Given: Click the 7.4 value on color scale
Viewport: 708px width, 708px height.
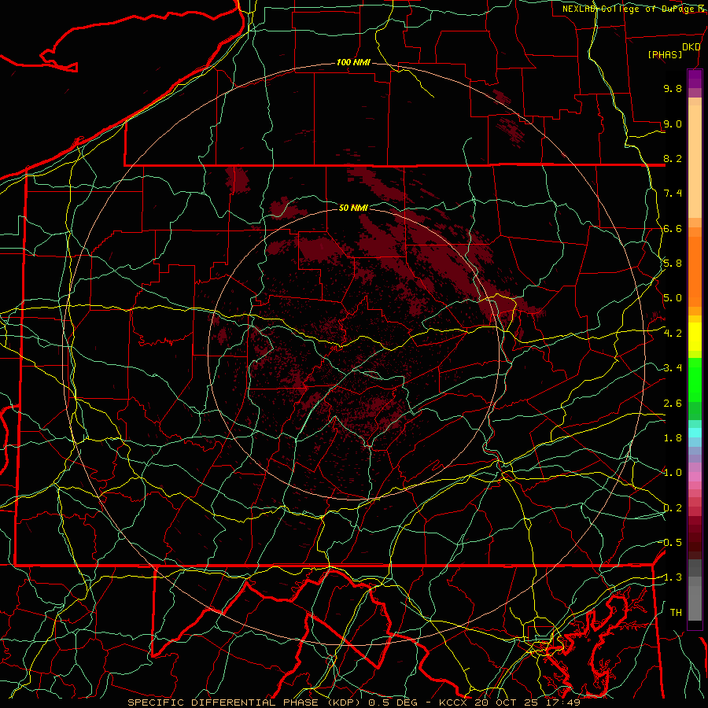Looking at the screenshot, I should click(x=673, y=194).
